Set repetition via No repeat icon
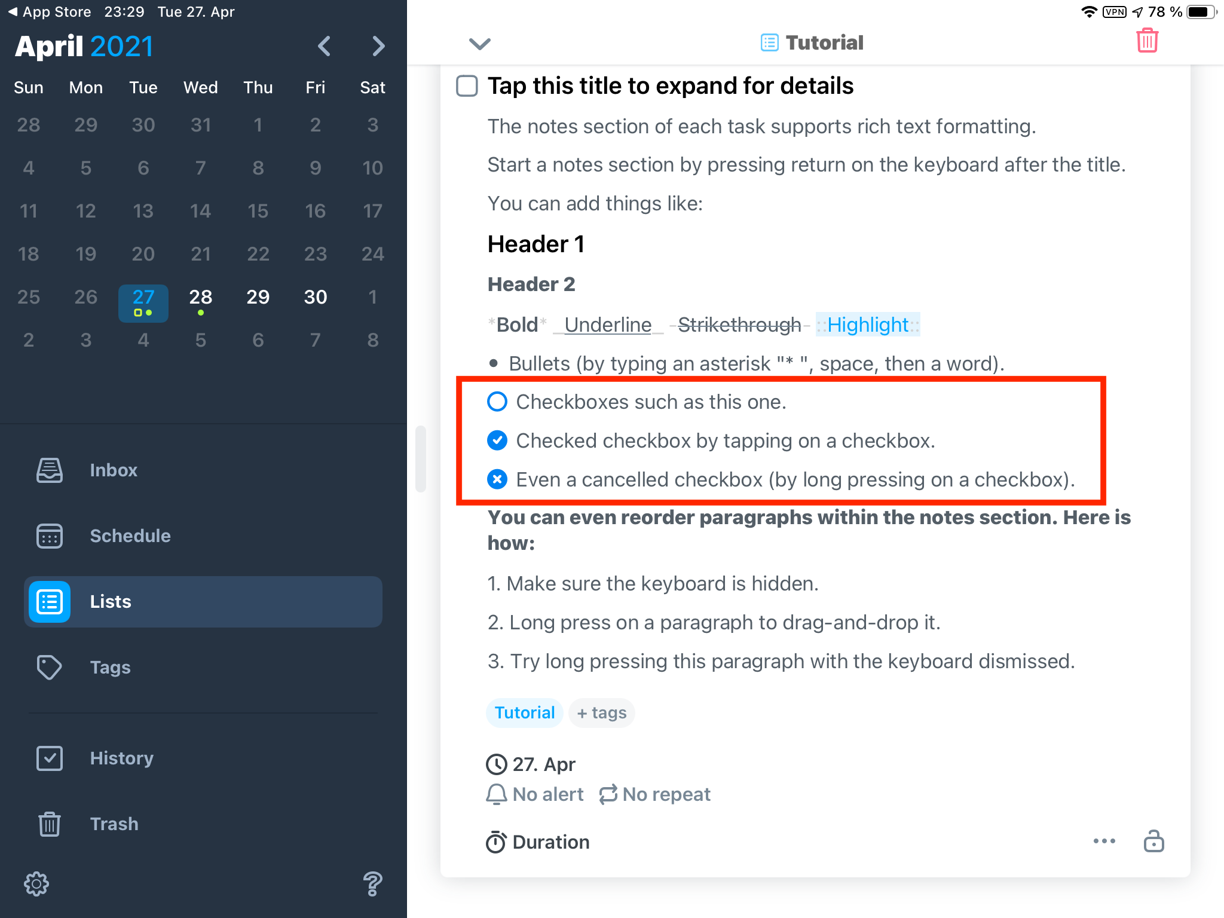Image resolution: width=1224 pixels, height=918 pixels. tap(654, 794)
